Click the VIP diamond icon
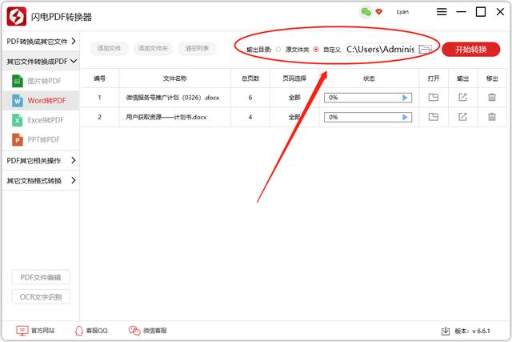 (x=378, y=12)
